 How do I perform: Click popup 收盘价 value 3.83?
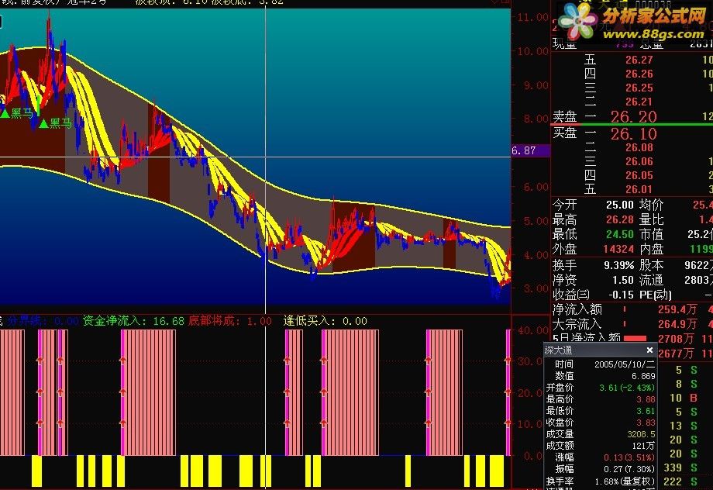coord(646,423)
